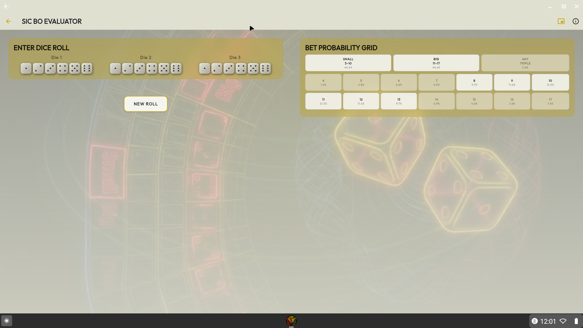Select the six-pip face for Die 1
This screenshot has height=328, width=583.
point(87,68)
